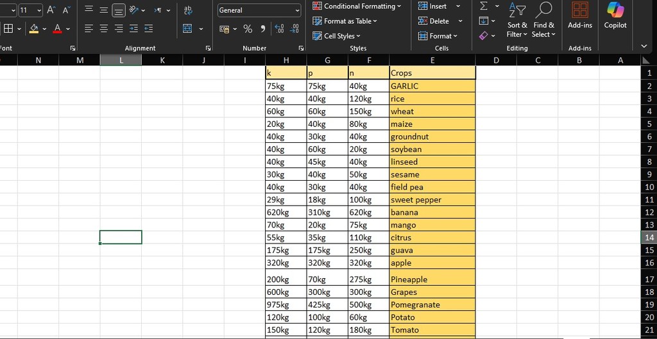Apply percent style format
This screenshot has height=339, width=657.
click(x=248, y=29)
